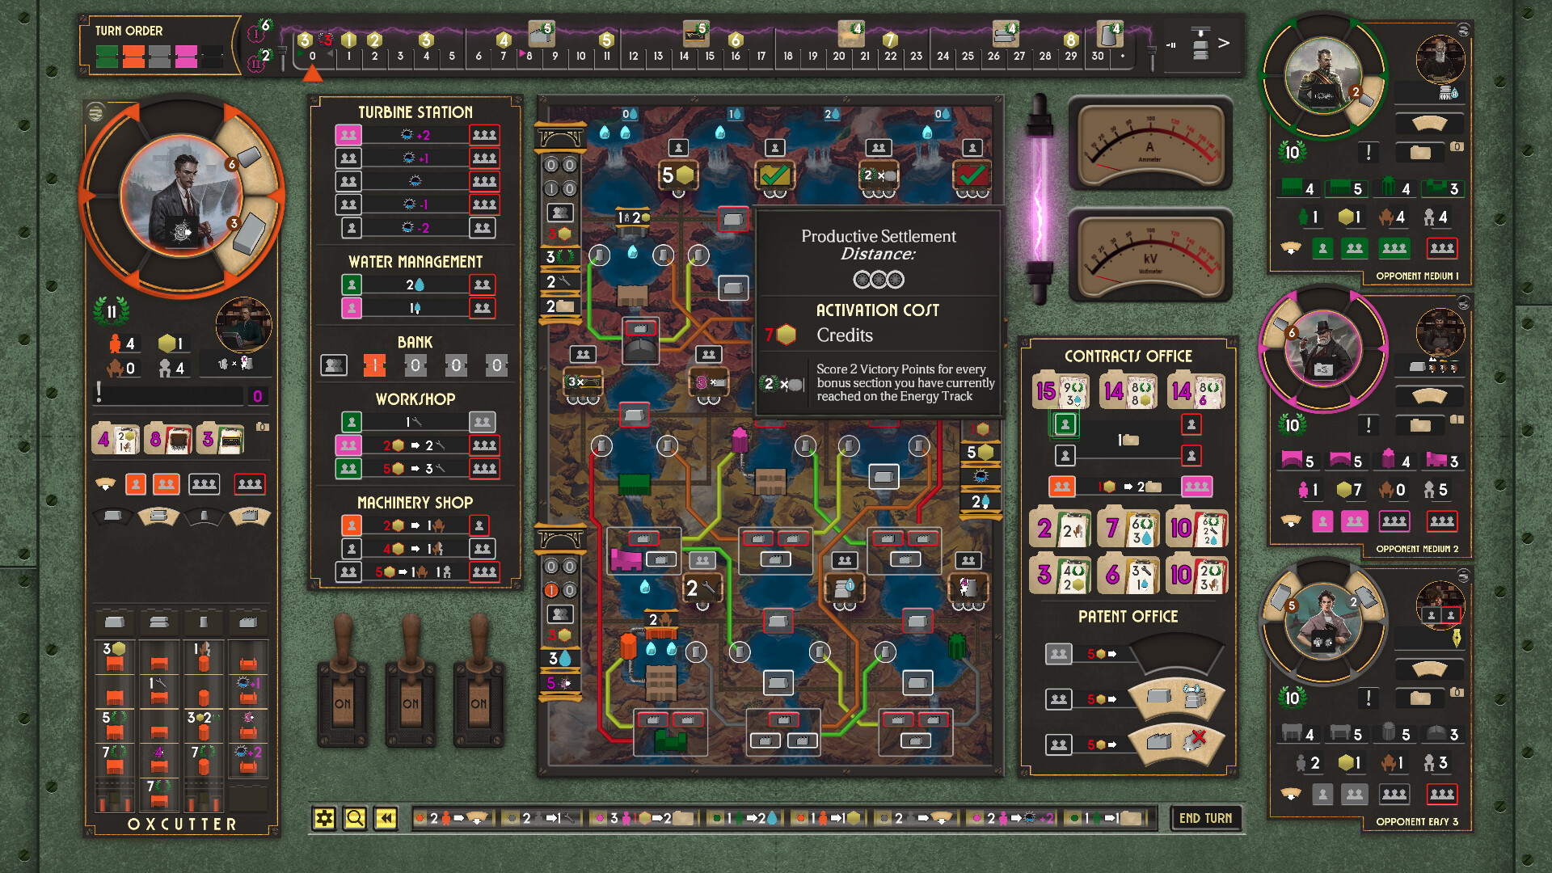This screenshot has height=873, width=1552.
Task: Select Machinery Shop five-credits two-worker slot
Action: (348, 572)
